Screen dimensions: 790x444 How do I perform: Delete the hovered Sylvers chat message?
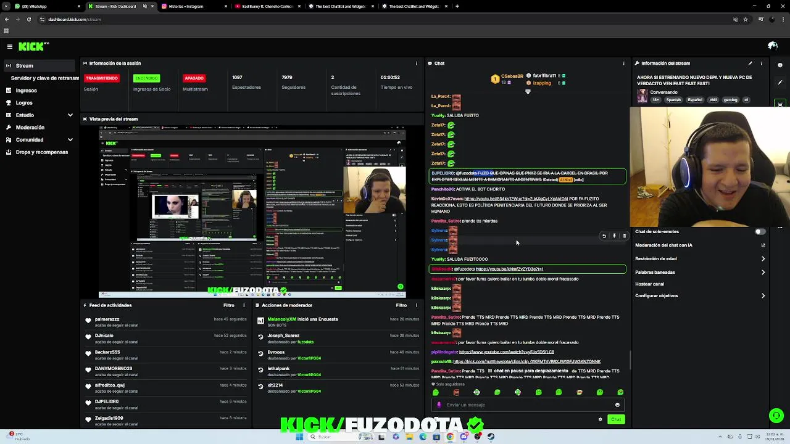624,236
